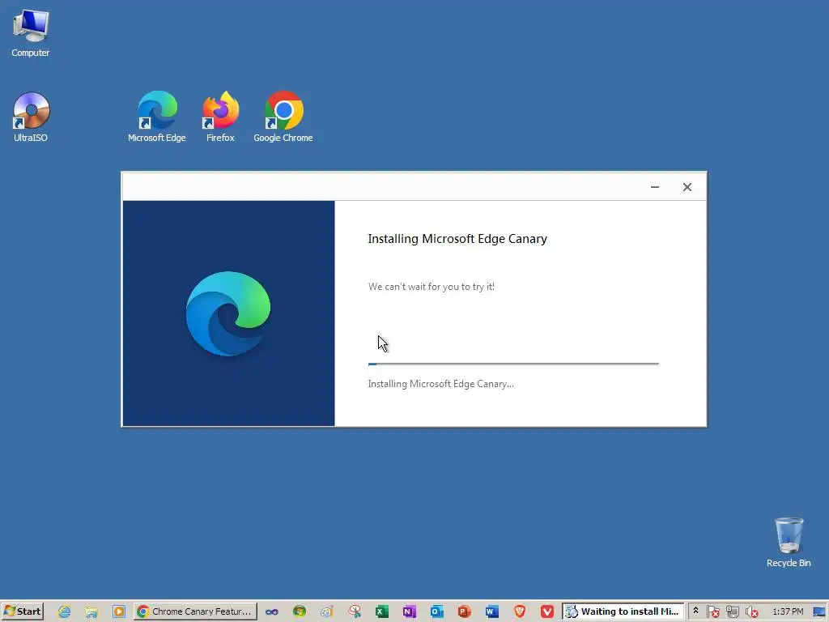Image resolution: width=829 pixels, height=622 pixels.
Task: Launch Word from the taskbar
Action: tap(491, 611)
